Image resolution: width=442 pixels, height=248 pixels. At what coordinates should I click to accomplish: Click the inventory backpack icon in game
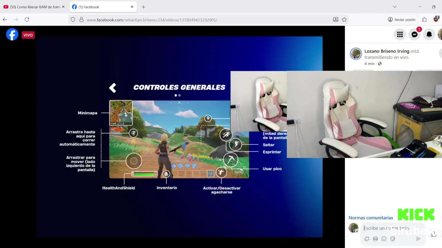click(166, 174)
